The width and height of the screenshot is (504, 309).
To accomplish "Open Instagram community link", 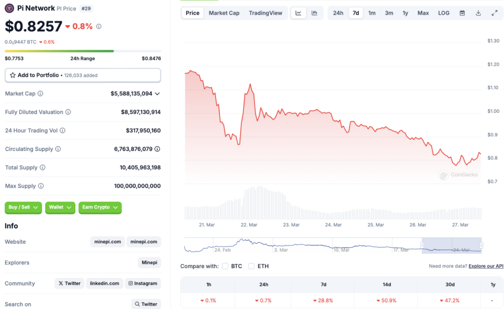I will point(143,283).
